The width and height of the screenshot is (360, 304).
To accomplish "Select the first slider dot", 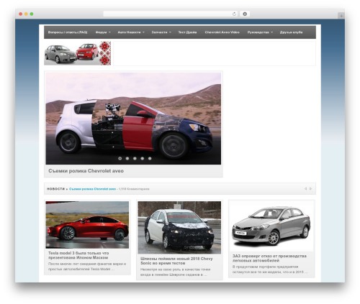I will pyautogui.click(x=120, y=158).
